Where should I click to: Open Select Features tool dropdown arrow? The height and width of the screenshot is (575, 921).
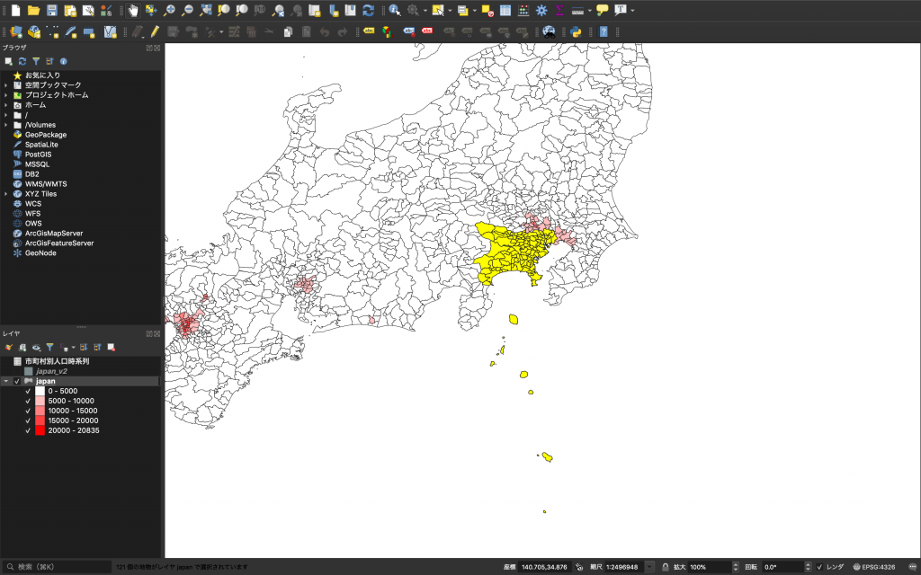click(450, 11)
